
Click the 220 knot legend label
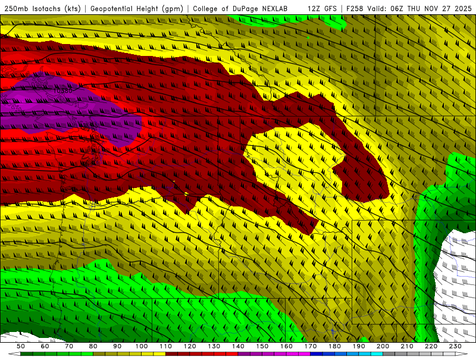pos(432,346)
